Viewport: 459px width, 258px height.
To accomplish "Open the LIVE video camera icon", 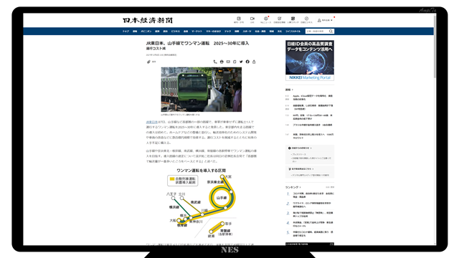I will (x=252, y=19).
